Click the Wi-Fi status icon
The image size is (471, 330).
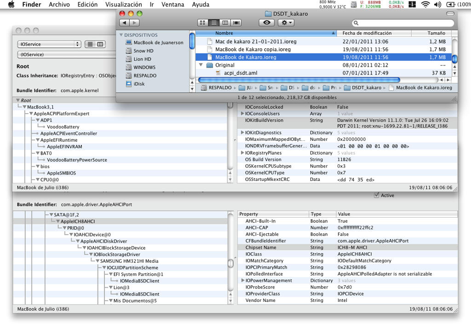[x=425, y=4]
